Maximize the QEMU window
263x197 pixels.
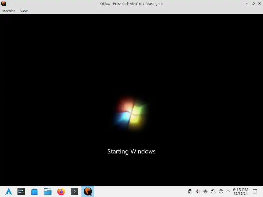[x=253, y=4]
